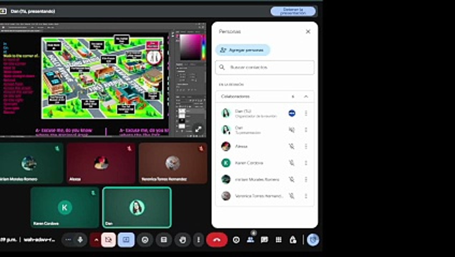Image resolution: width=455 pixels, height=257 pixels.
Task: Select Veronica Torres Hernandez video tile
Action: tap(173, 163)
